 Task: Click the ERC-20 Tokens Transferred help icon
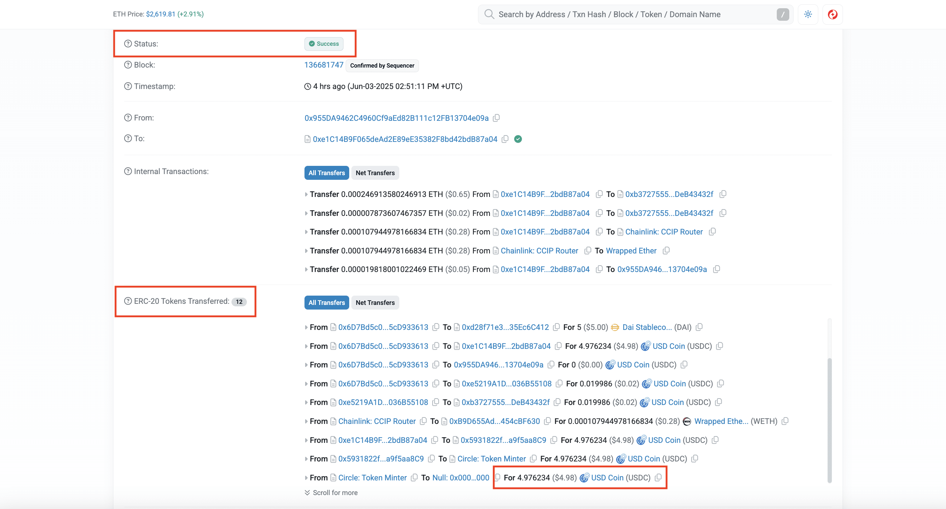click(127, 301)
